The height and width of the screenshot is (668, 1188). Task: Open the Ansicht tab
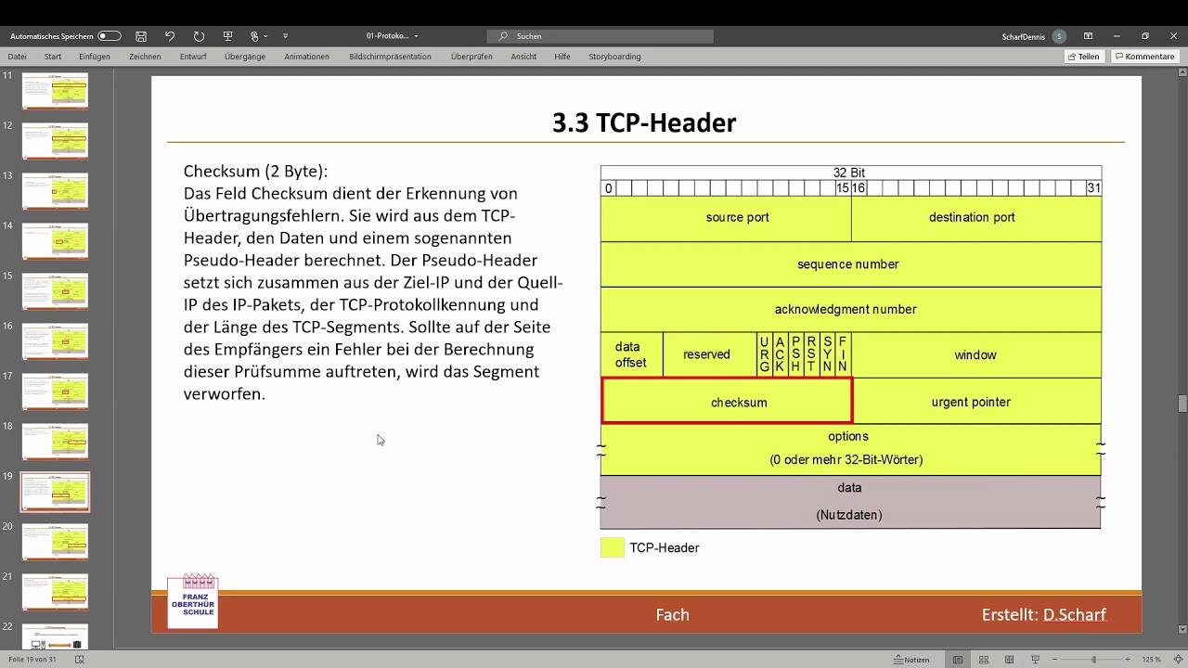point(523,57)
